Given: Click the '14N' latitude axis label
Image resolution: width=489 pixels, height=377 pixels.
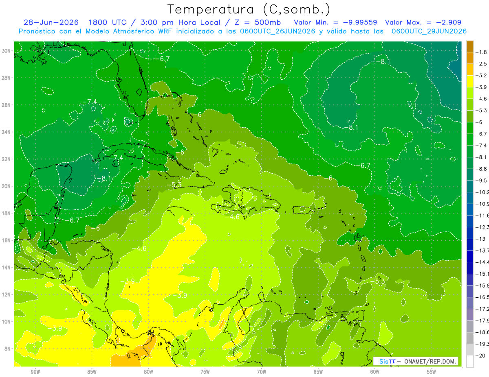Looking at the screenshot, I should [x=7, y=268].
